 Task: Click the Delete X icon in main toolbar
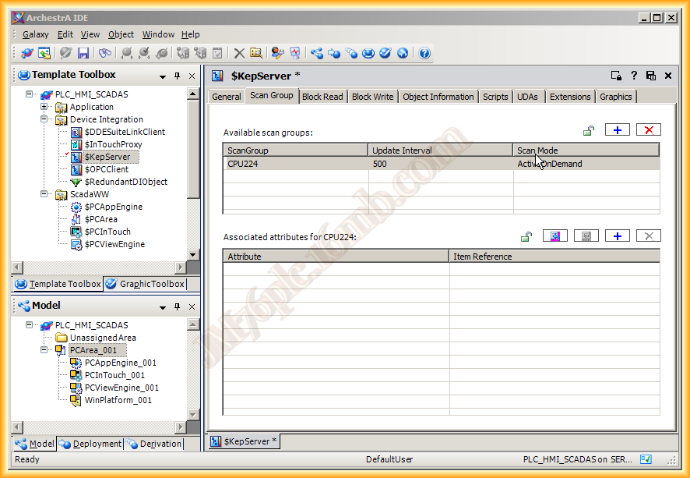click(239, 53)
